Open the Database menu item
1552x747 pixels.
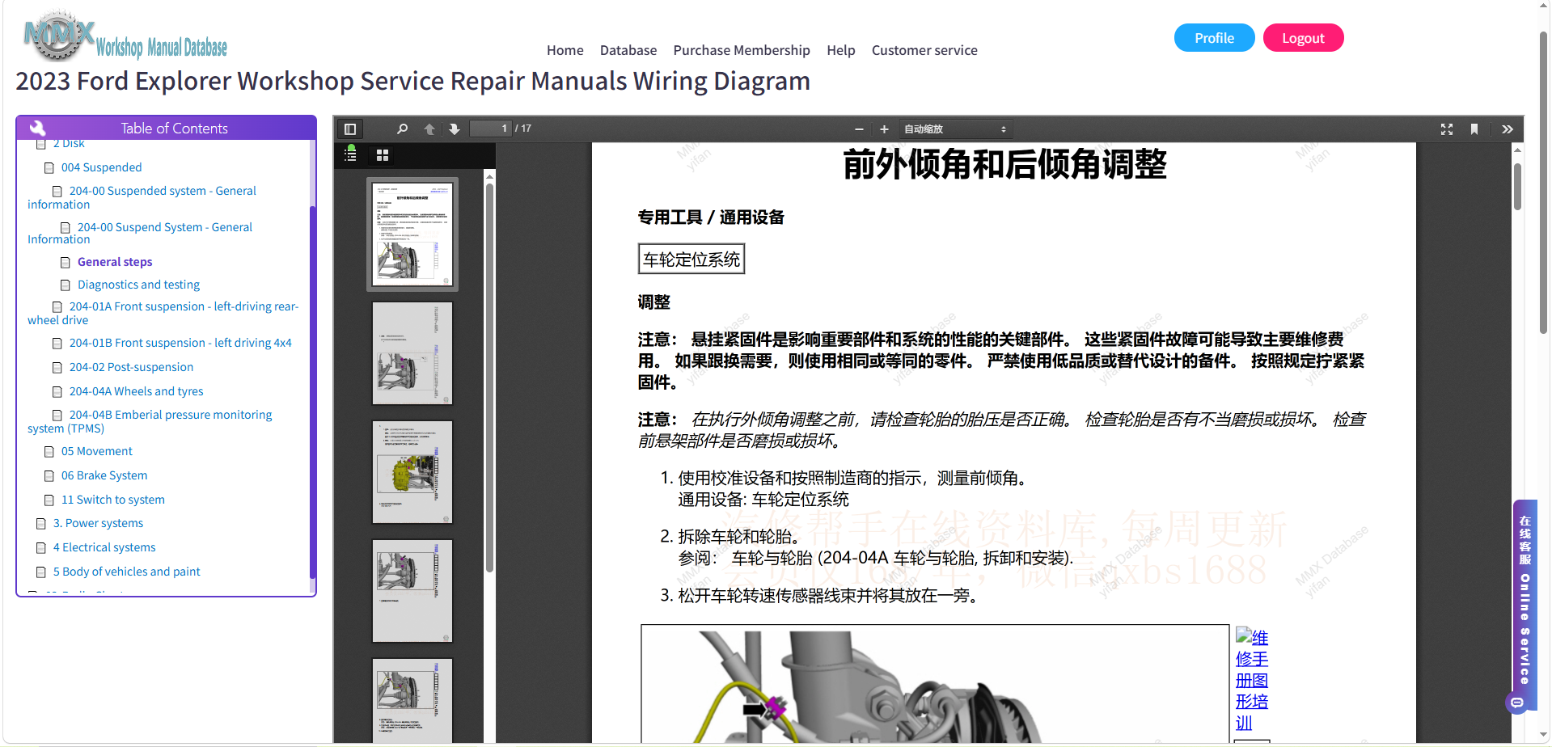[628, 50]
